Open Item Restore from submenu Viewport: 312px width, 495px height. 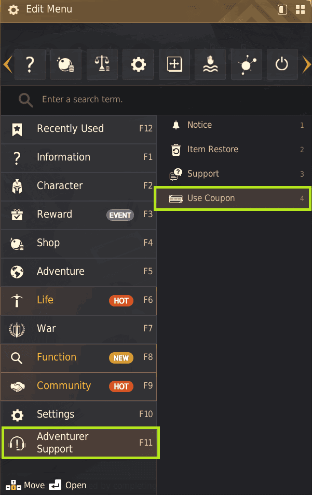[213, 150]
